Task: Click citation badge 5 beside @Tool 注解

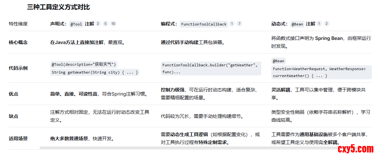Action: click(x=106, y=24)
